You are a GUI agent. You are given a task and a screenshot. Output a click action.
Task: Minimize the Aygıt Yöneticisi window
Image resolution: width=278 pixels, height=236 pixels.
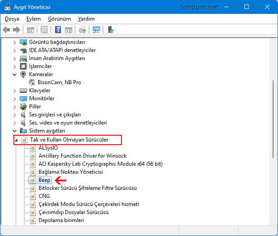[x=226, y=7]
